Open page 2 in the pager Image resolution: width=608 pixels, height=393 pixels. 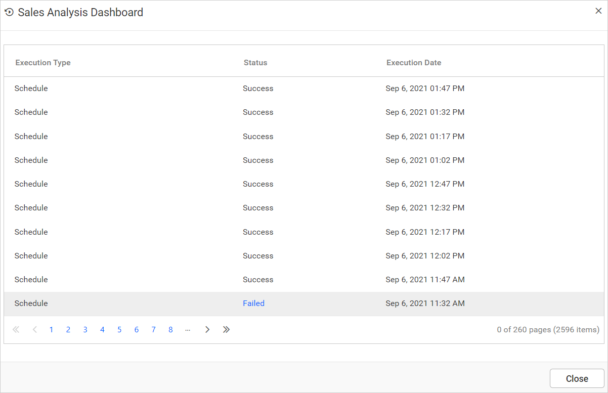tap(68, 330)
